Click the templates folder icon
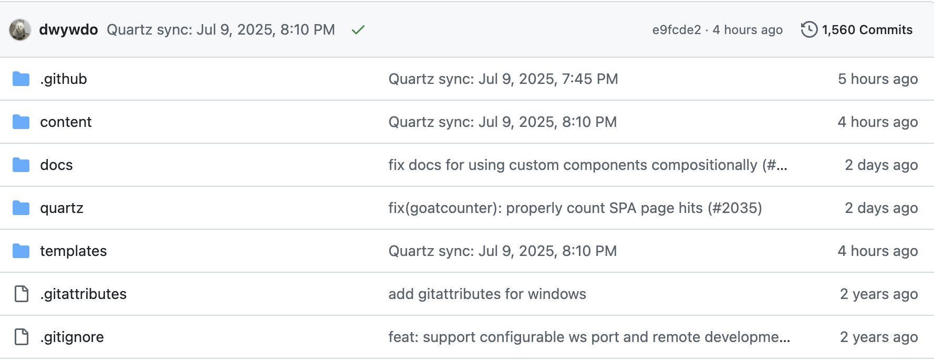 click(21, 251)
